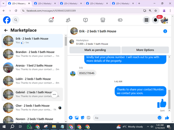Image resolution: width=174 pixels, height=130 pixels.
Task: Focus the Aa message input field
Action: [125, 118]
